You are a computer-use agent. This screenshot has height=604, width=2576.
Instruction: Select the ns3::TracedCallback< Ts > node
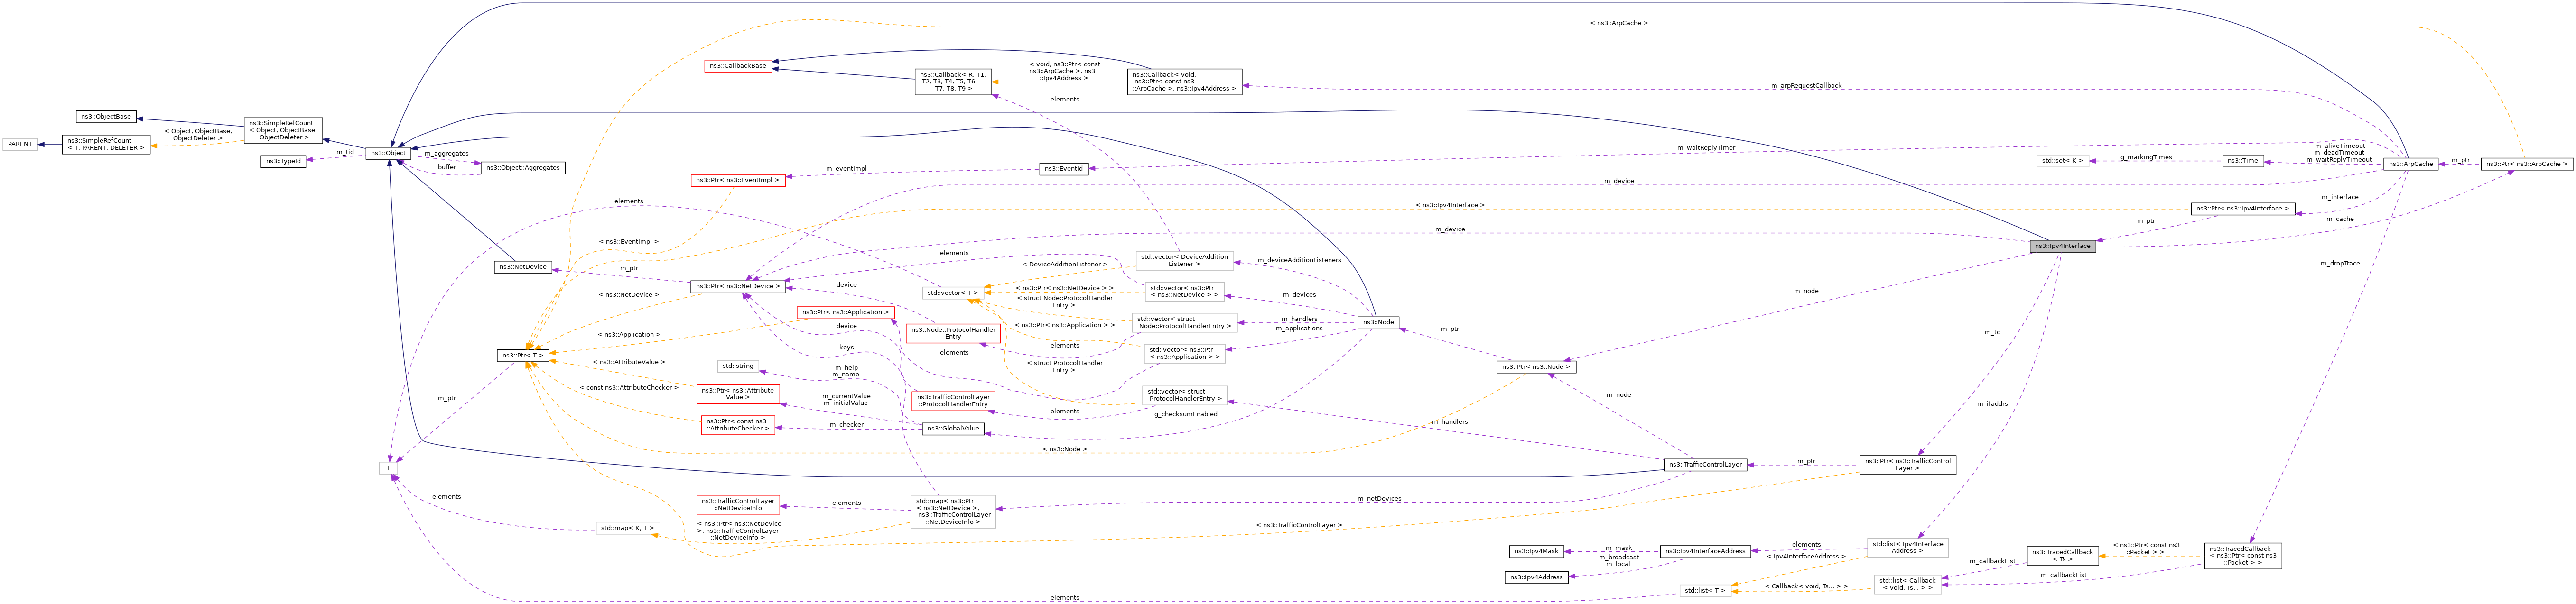(2063, 556)
